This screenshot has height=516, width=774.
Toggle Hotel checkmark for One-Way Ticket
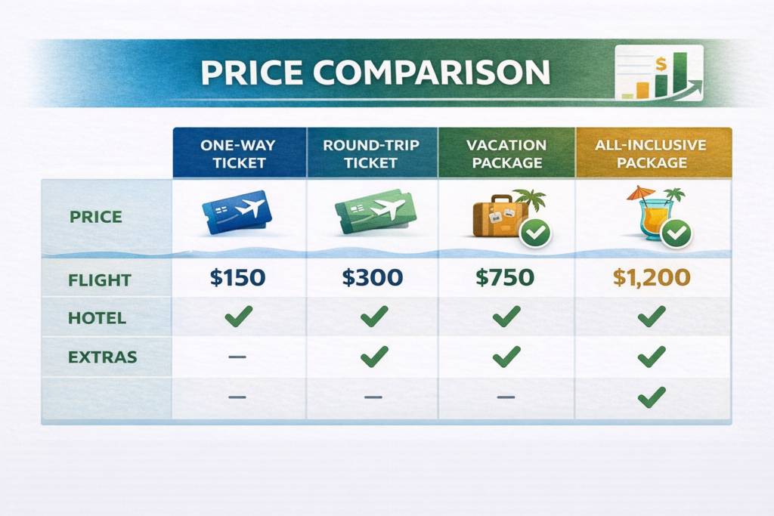pyautogui.click(x=237, y=317)
